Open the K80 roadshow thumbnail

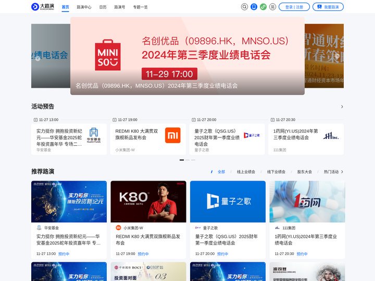[148, 201]
